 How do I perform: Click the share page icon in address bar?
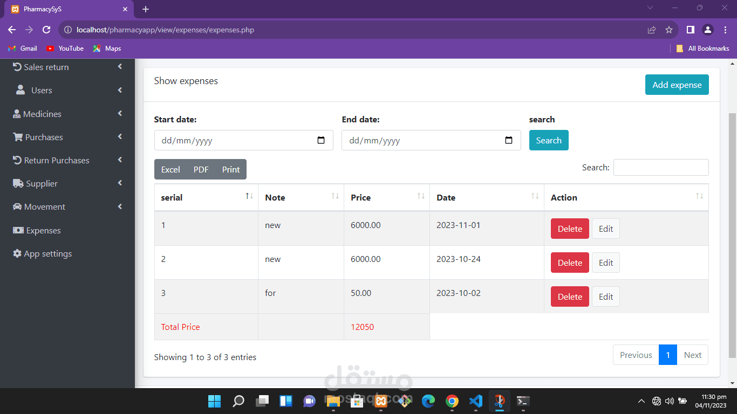[x=652, y=30]
